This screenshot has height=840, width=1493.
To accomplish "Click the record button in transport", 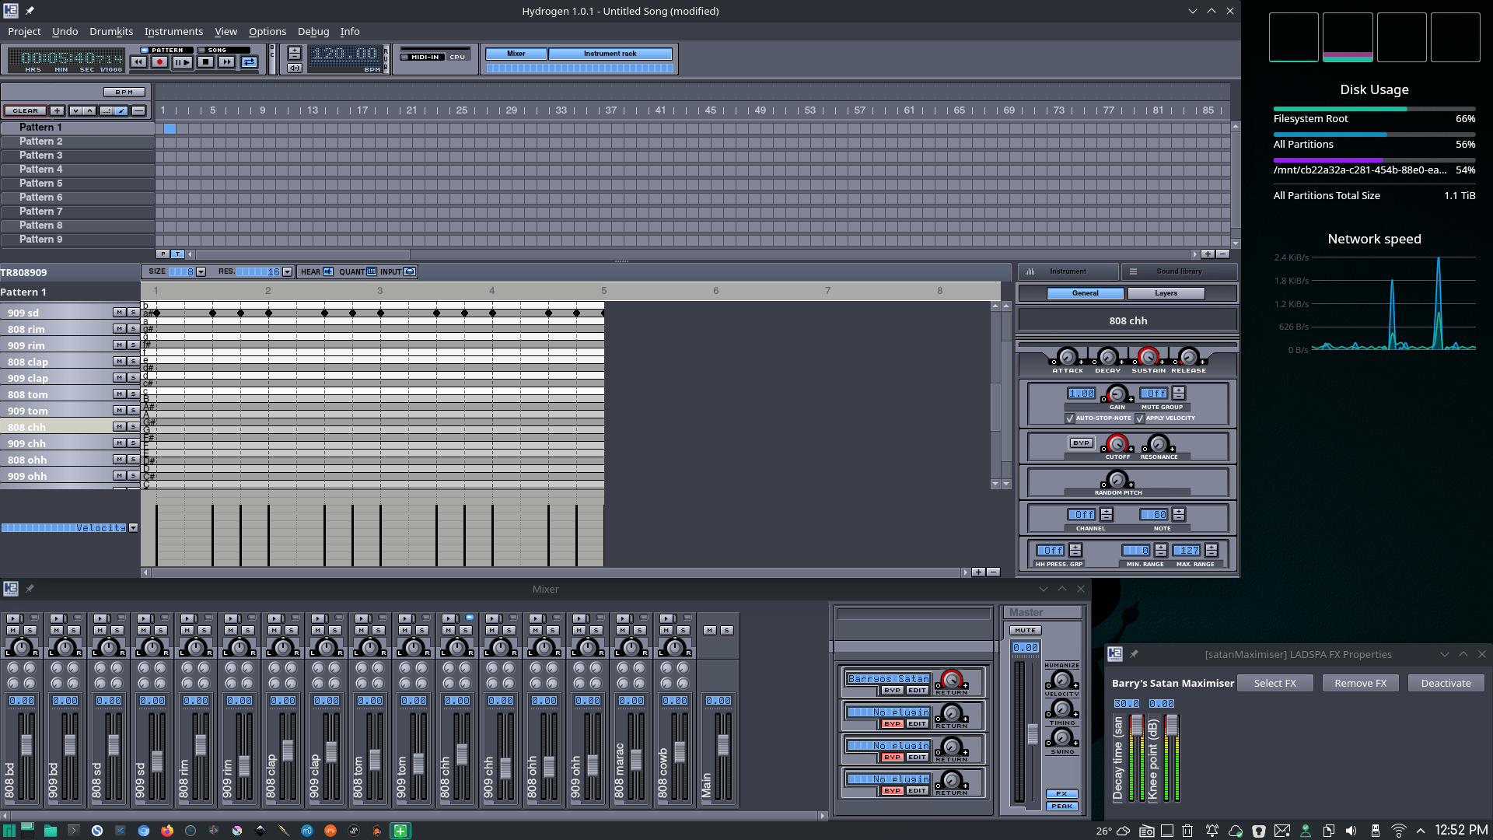I will point(160,62).
